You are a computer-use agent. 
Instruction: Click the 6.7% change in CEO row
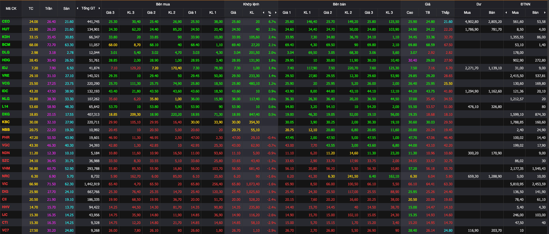pos(272,22)
